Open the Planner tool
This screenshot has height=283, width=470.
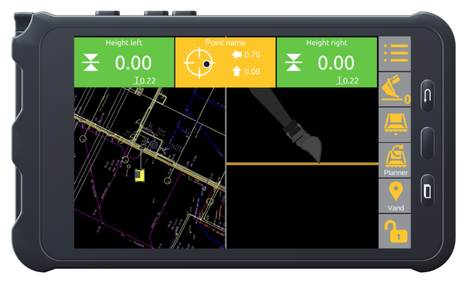[395, 160]
